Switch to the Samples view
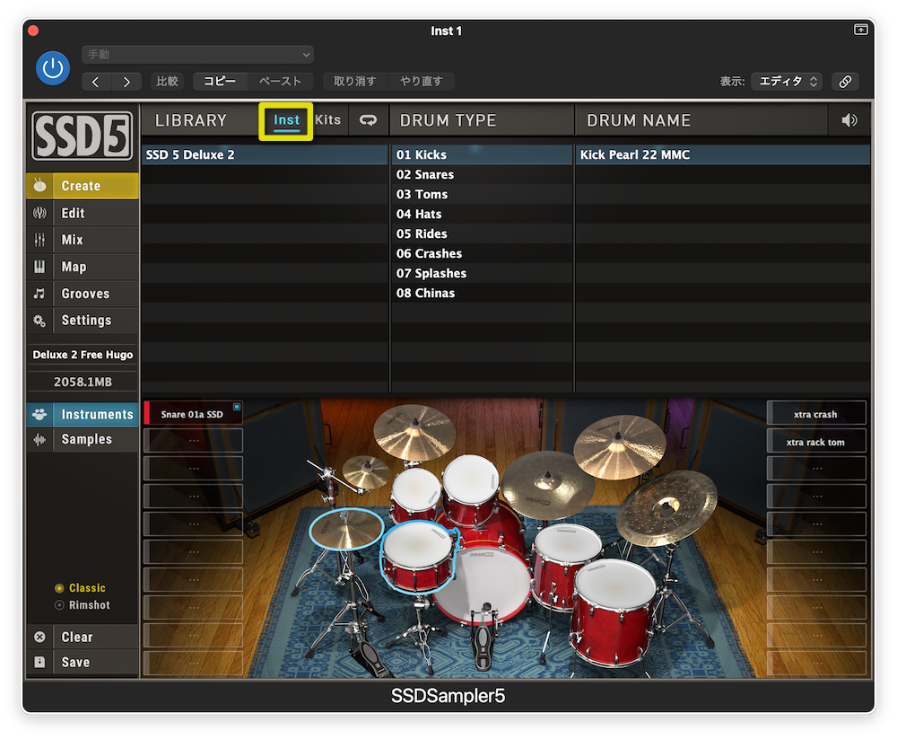This screenshot has height=739, width=897. tap(83, 439)
